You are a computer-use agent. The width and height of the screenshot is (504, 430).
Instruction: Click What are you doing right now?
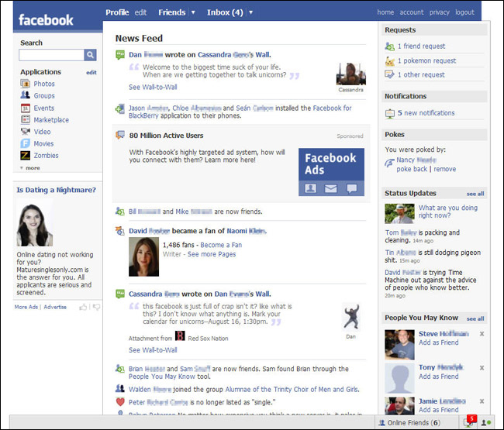447,212
